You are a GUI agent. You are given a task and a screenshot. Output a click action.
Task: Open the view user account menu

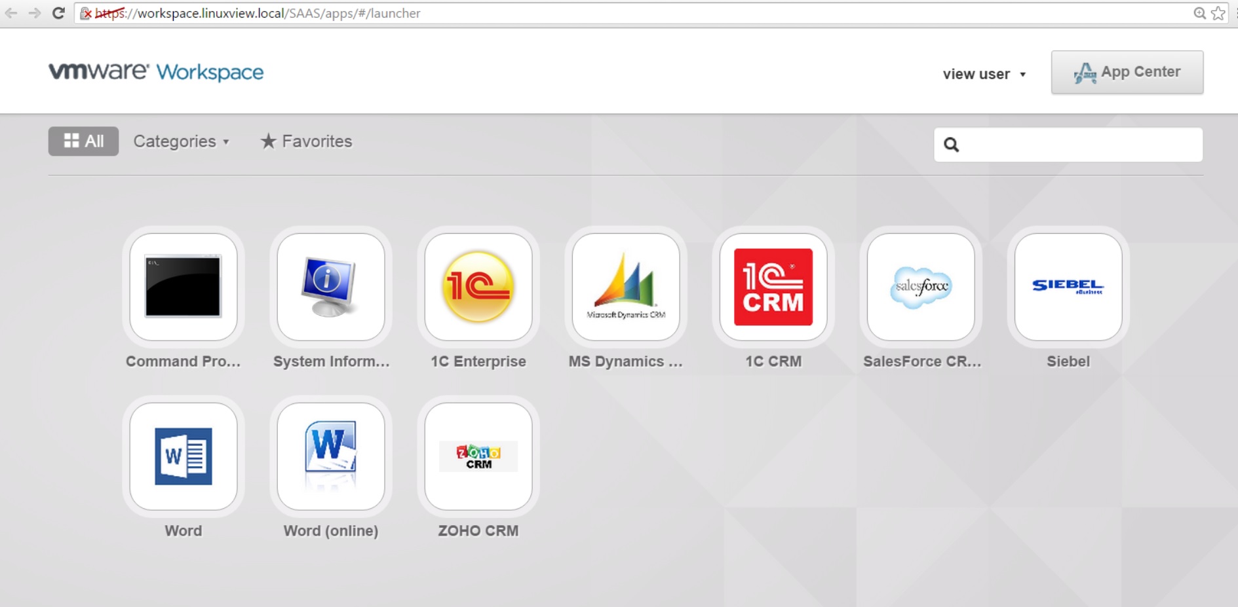tap(984, 74)
